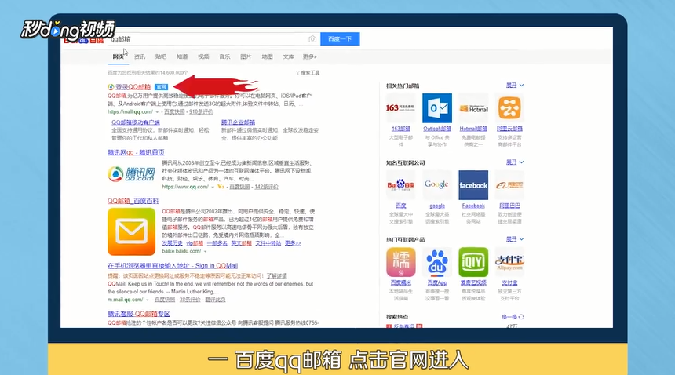Click the 百度糯米 app icon
675x375 pixels.
tap(401, 262)
